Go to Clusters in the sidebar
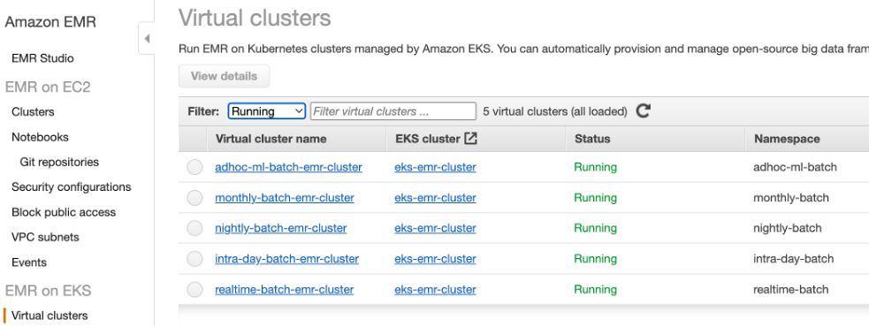Image resolution: width=869 pixels, height=327 pixels. tap(33, 112)
